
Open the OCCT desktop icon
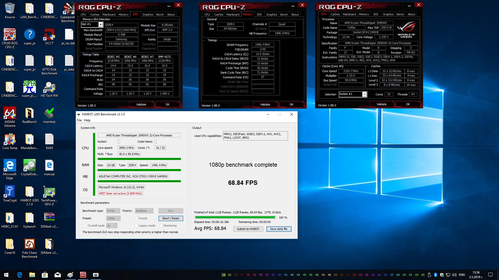49,37
